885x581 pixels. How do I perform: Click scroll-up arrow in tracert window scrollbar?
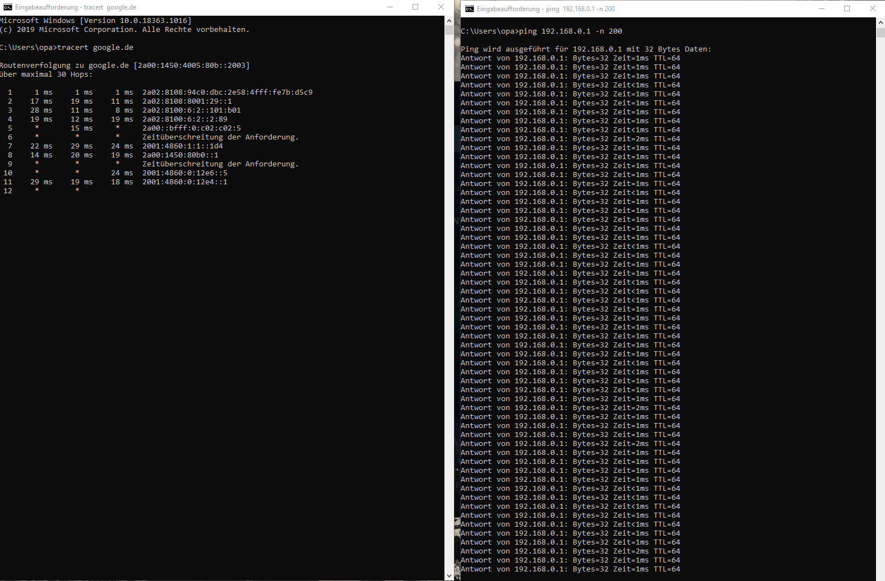click(449, 20)
